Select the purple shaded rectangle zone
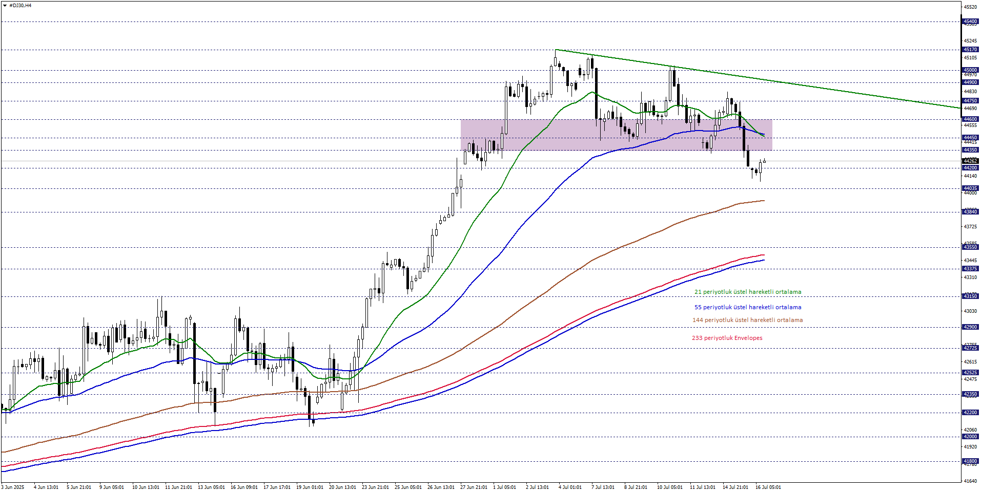 [x=616, y=135]
